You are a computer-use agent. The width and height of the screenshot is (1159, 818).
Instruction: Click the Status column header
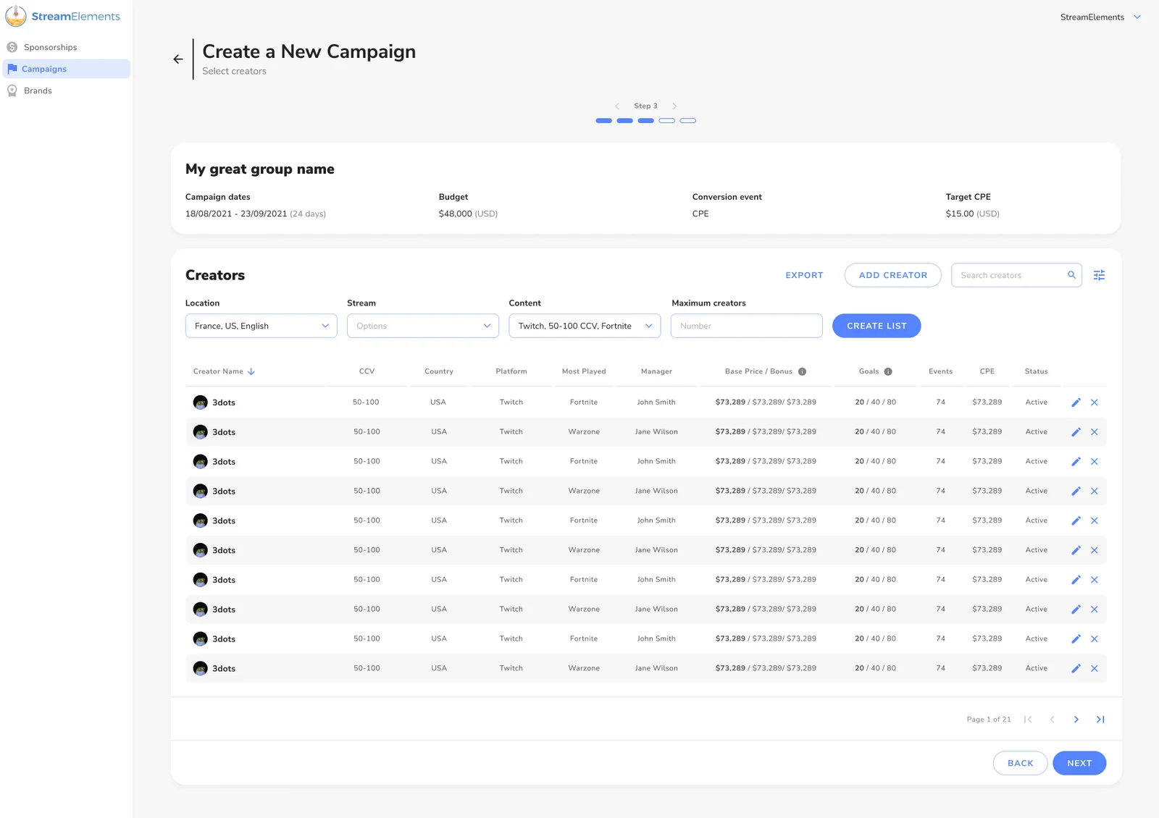1036,371
